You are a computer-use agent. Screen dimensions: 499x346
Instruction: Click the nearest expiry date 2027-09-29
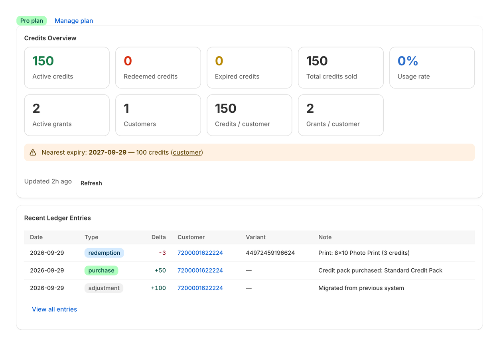point(108,152)
